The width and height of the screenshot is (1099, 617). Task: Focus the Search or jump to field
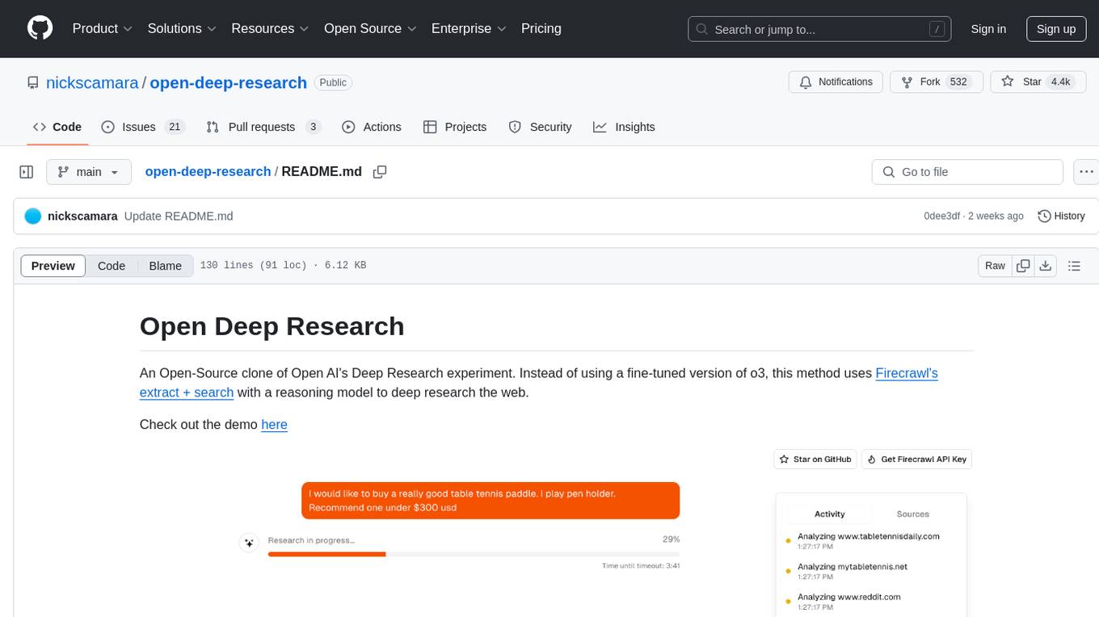[x=819, y=29]
